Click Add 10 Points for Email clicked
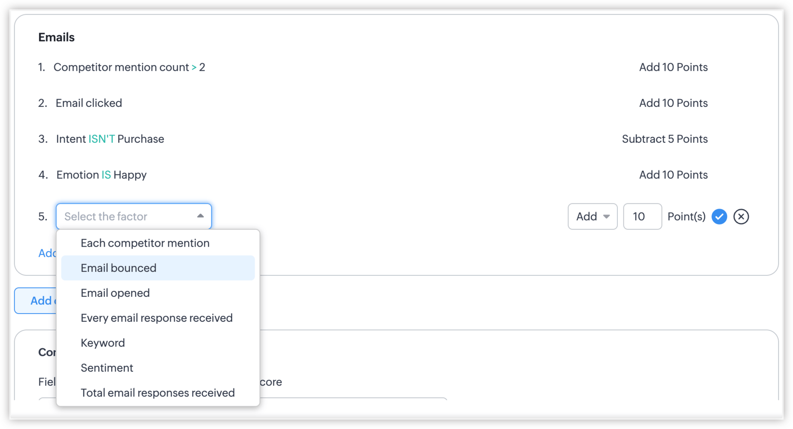The width and height of the screenshot is (793, 429). (x=673, y=103)
